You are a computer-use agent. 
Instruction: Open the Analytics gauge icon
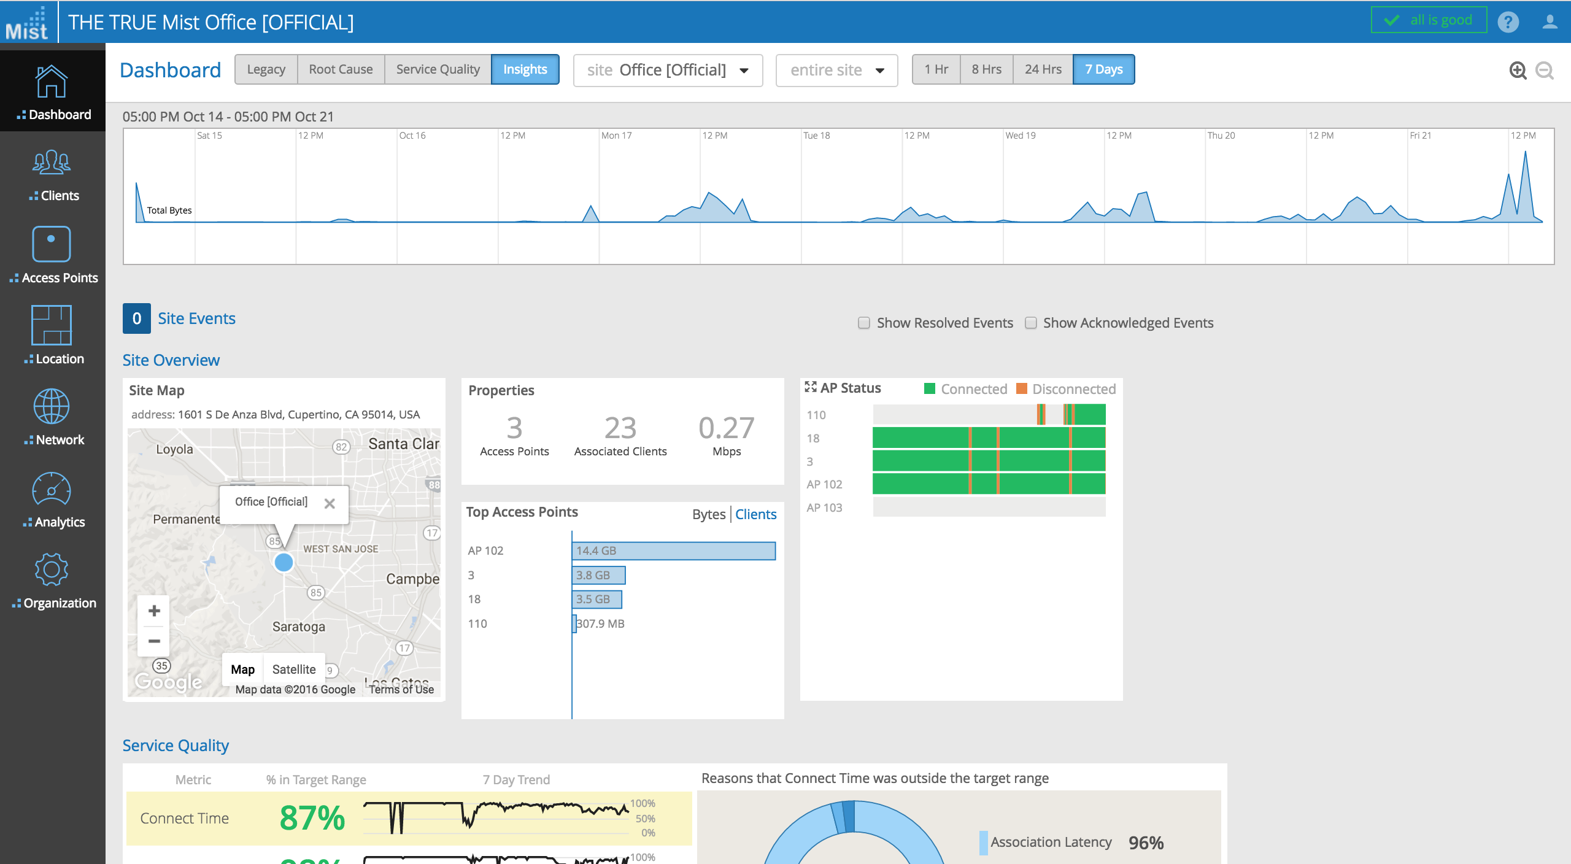[52, 489]
